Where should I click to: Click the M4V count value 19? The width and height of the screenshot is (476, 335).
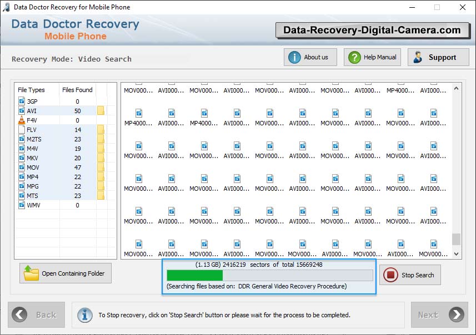[78, 149]
